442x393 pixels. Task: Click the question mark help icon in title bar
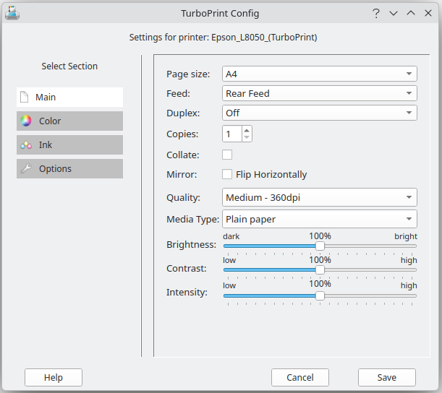[x=376, y=13]
